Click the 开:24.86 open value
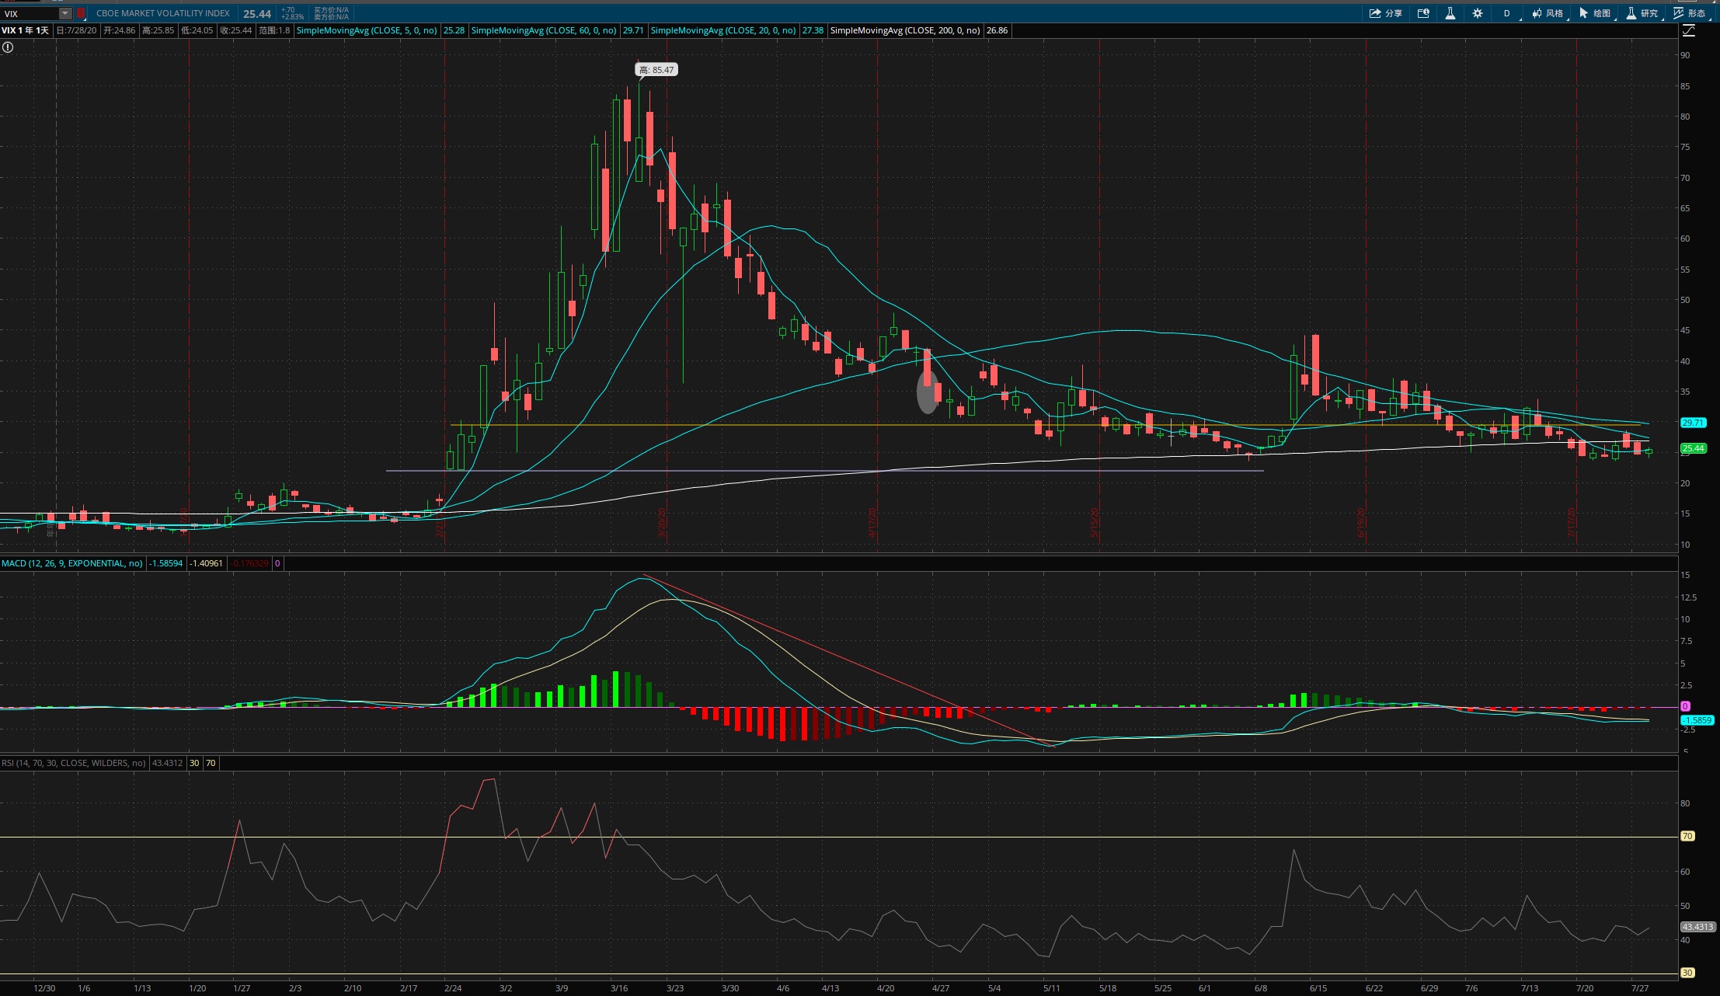The image size is (1720, 996). pyautogui.click(x=120, y=30)
